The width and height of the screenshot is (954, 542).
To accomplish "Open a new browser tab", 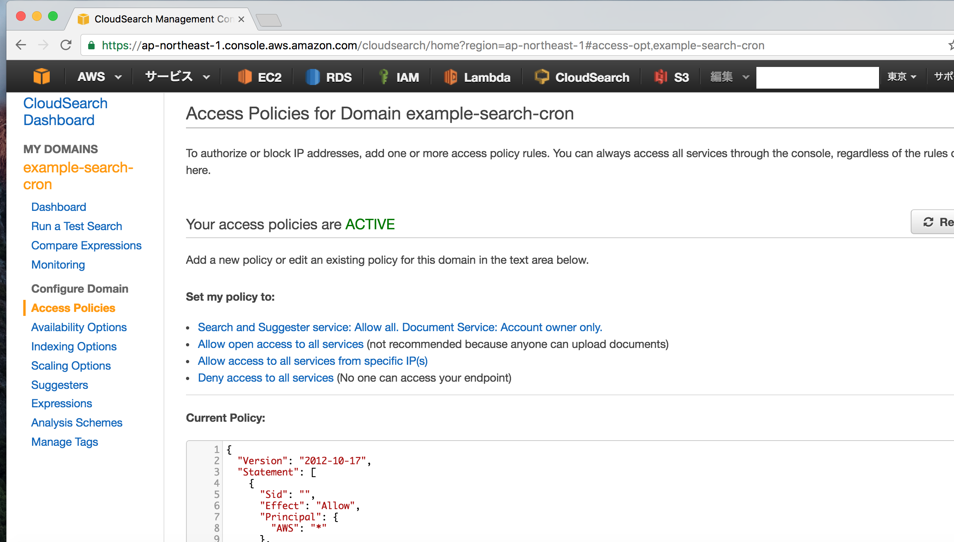I will click(x=269, y=20).
